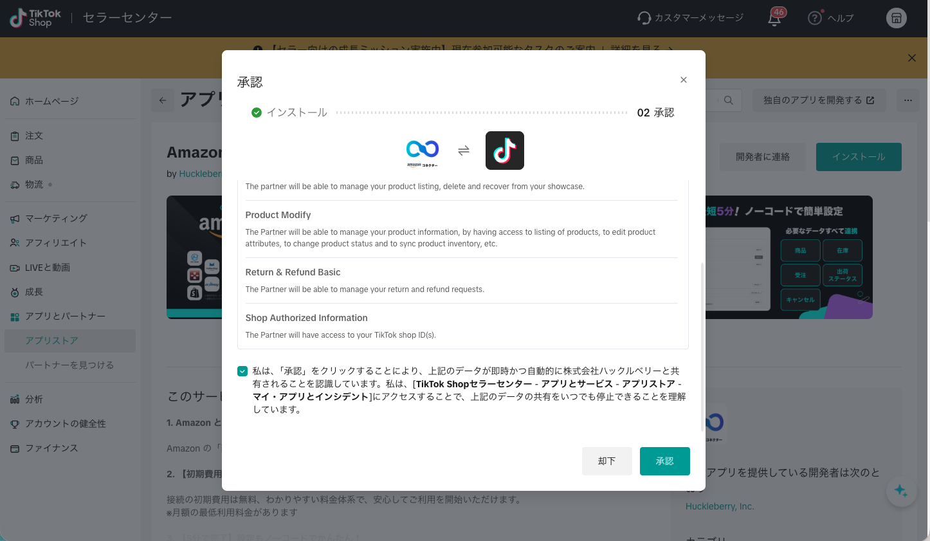
Task: Click the Return & Refund Basic heading
Action: point(293,272)
